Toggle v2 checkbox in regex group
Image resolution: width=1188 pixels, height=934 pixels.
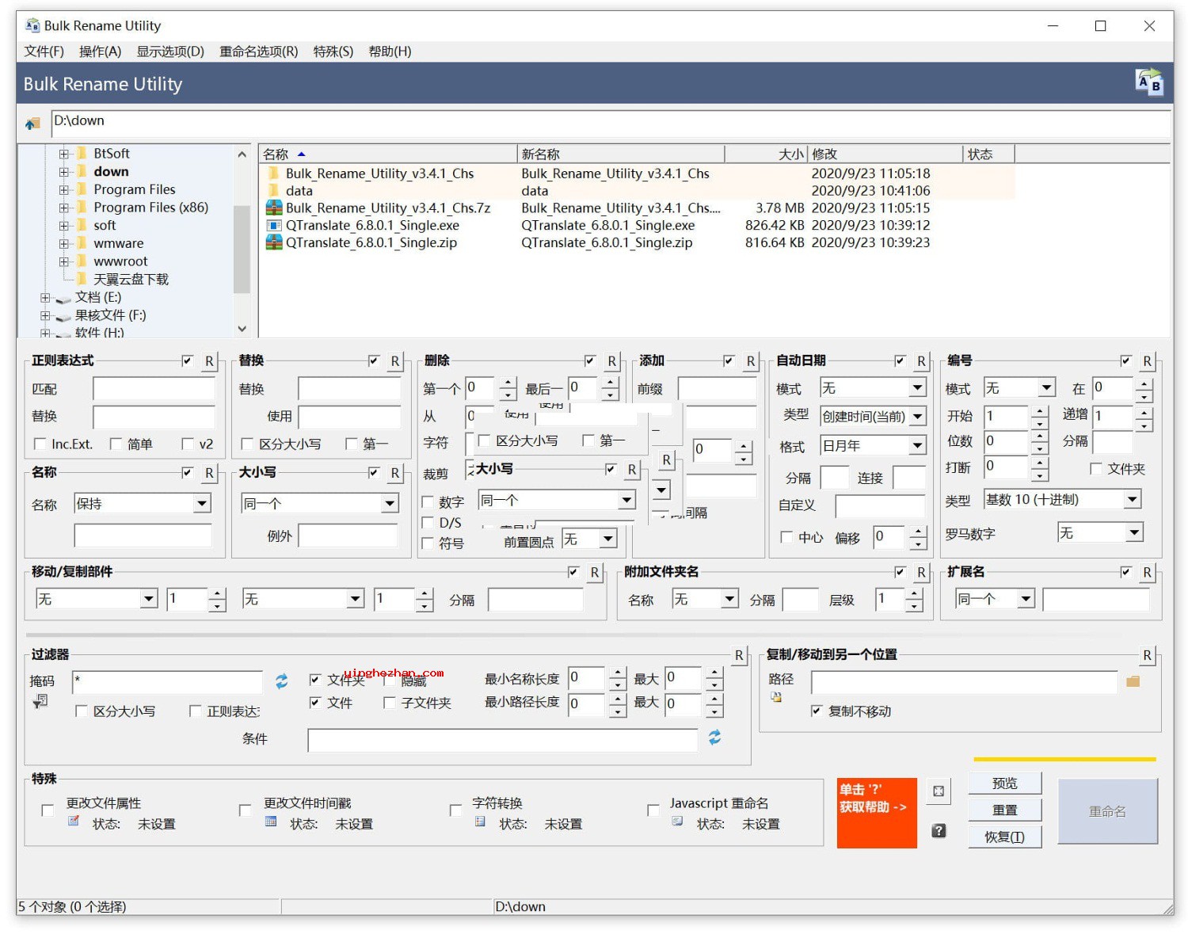click(188, 444)
